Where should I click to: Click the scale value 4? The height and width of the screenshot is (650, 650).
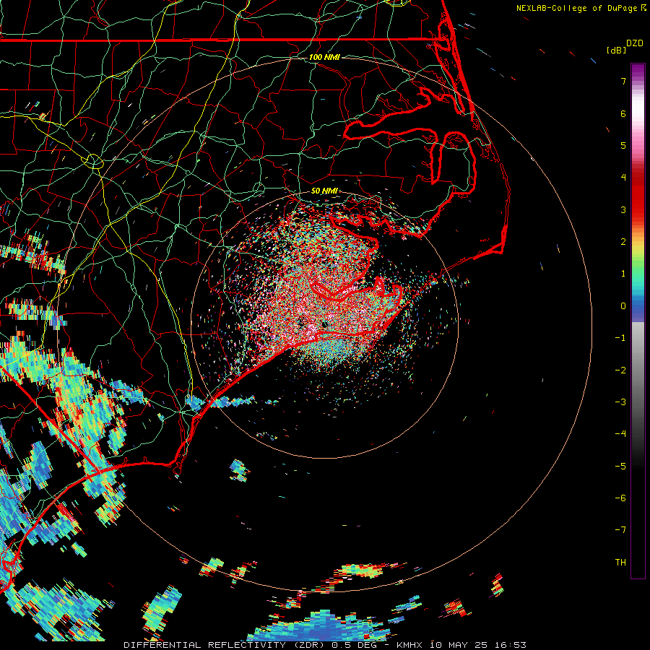tap(623, 178)
